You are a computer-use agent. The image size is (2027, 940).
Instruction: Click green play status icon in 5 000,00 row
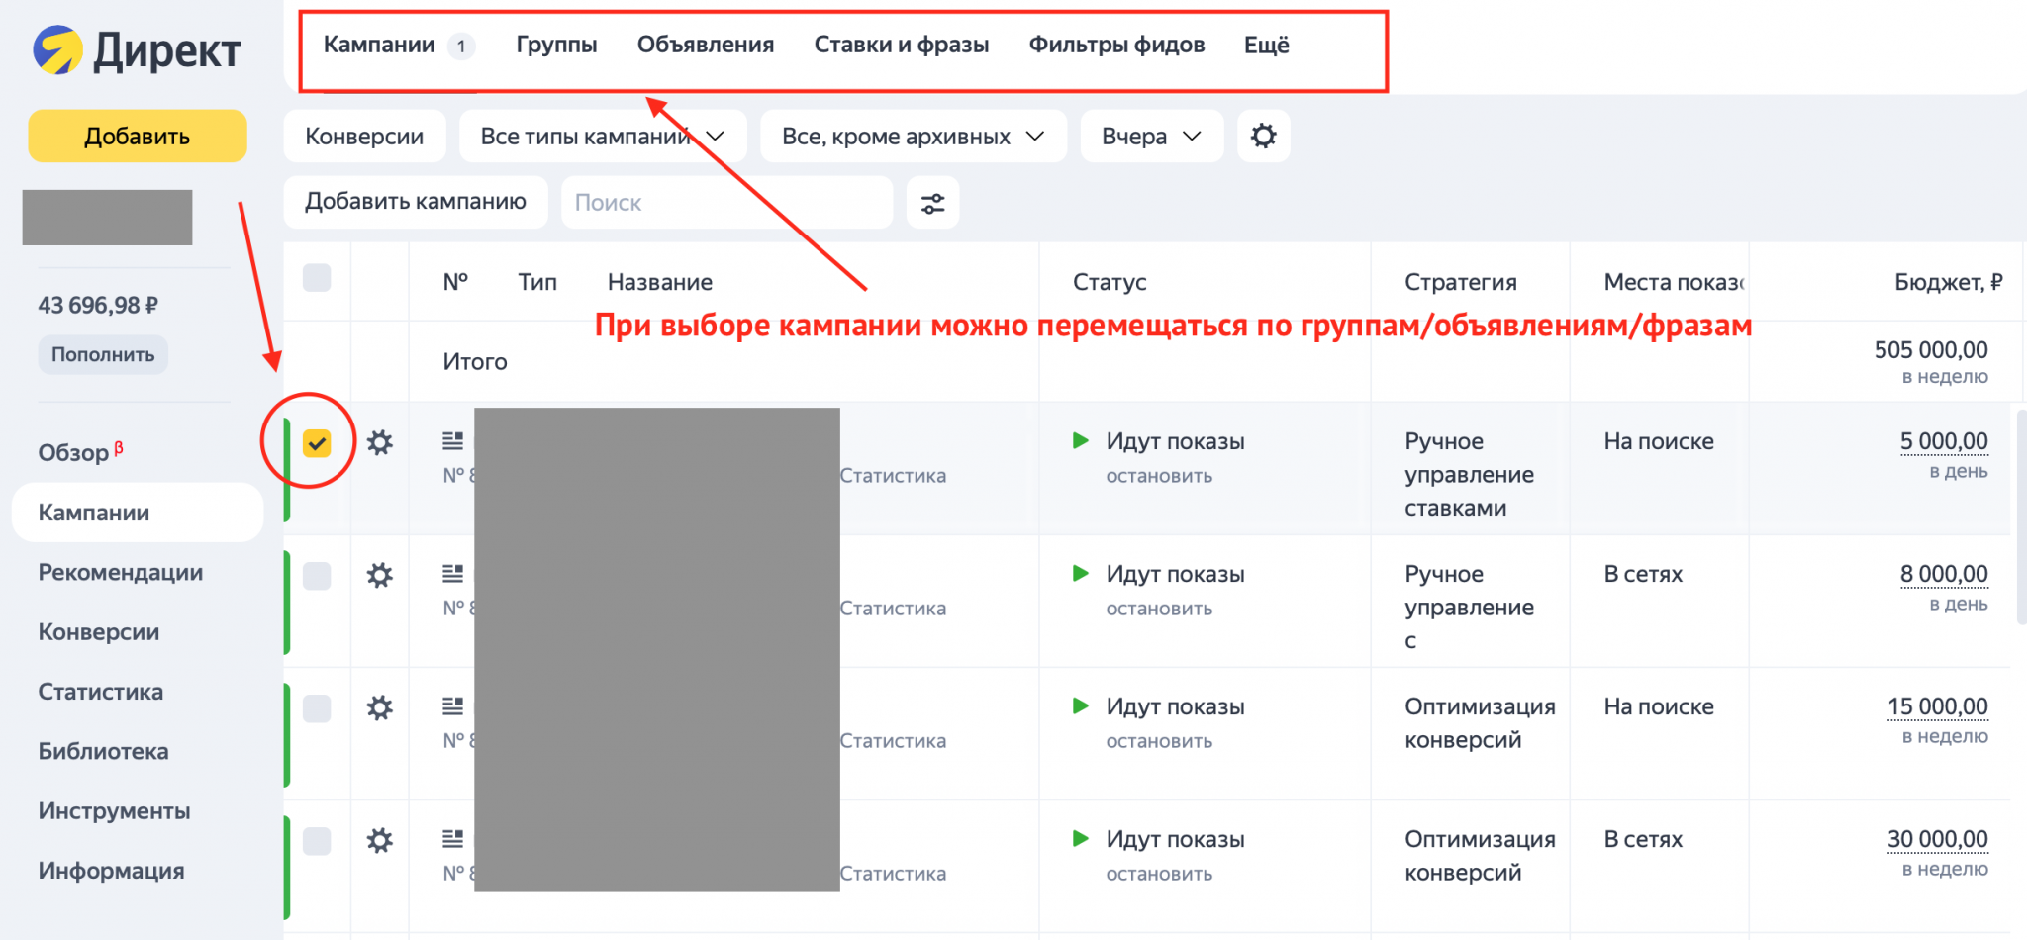1081,440
